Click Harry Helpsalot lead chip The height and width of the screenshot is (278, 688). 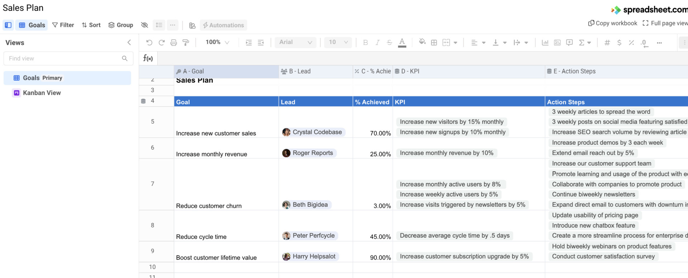(x=310, y=257)
